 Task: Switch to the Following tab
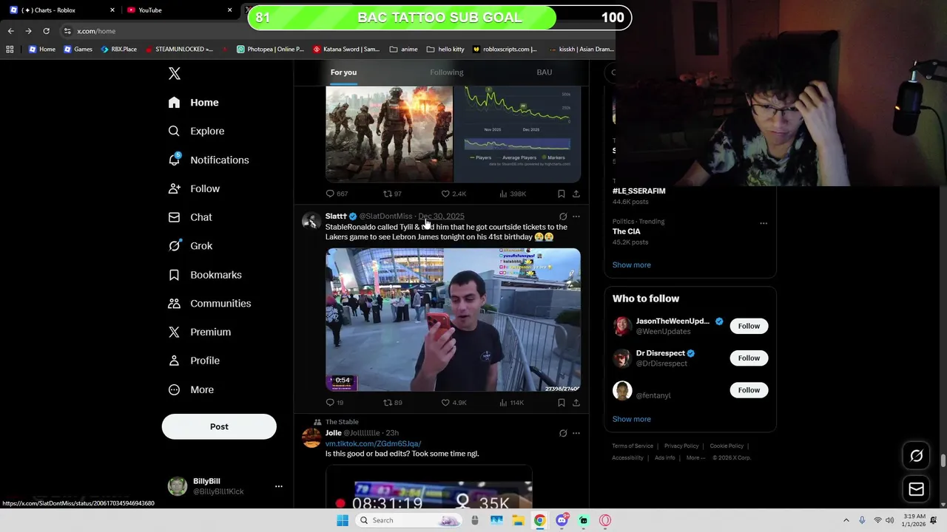coord(446,72)
